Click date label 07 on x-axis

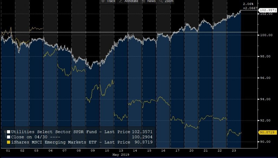[65, 151]
